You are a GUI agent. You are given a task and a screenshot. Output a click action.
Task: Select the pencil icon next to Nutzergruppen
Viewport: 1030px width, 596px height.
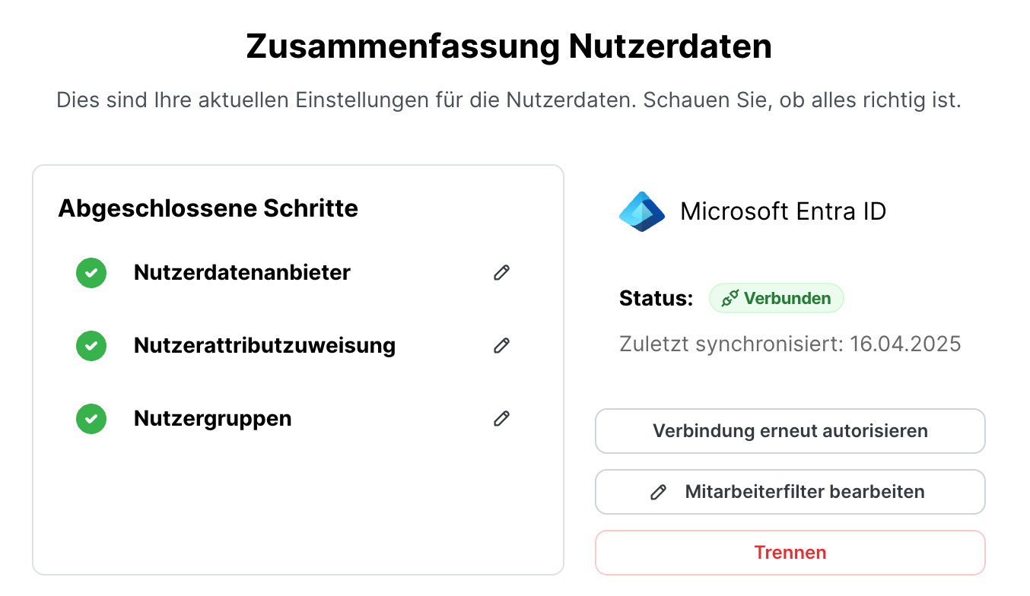(x=501, y=418)
